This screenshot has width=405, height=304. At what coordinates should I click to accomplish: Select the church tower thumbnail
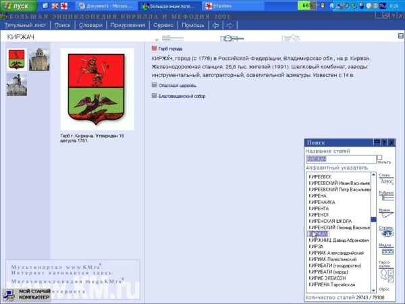38,59
